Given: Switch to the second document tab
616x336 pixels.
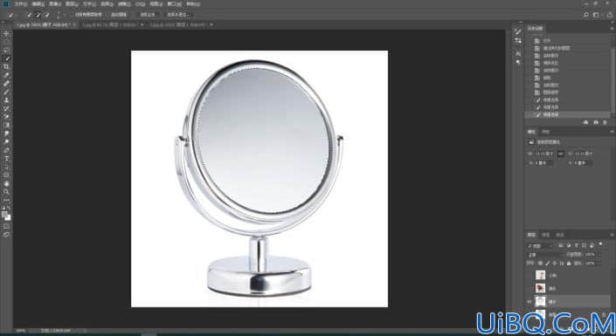Looking at the screenshot, I should point(110,24).
